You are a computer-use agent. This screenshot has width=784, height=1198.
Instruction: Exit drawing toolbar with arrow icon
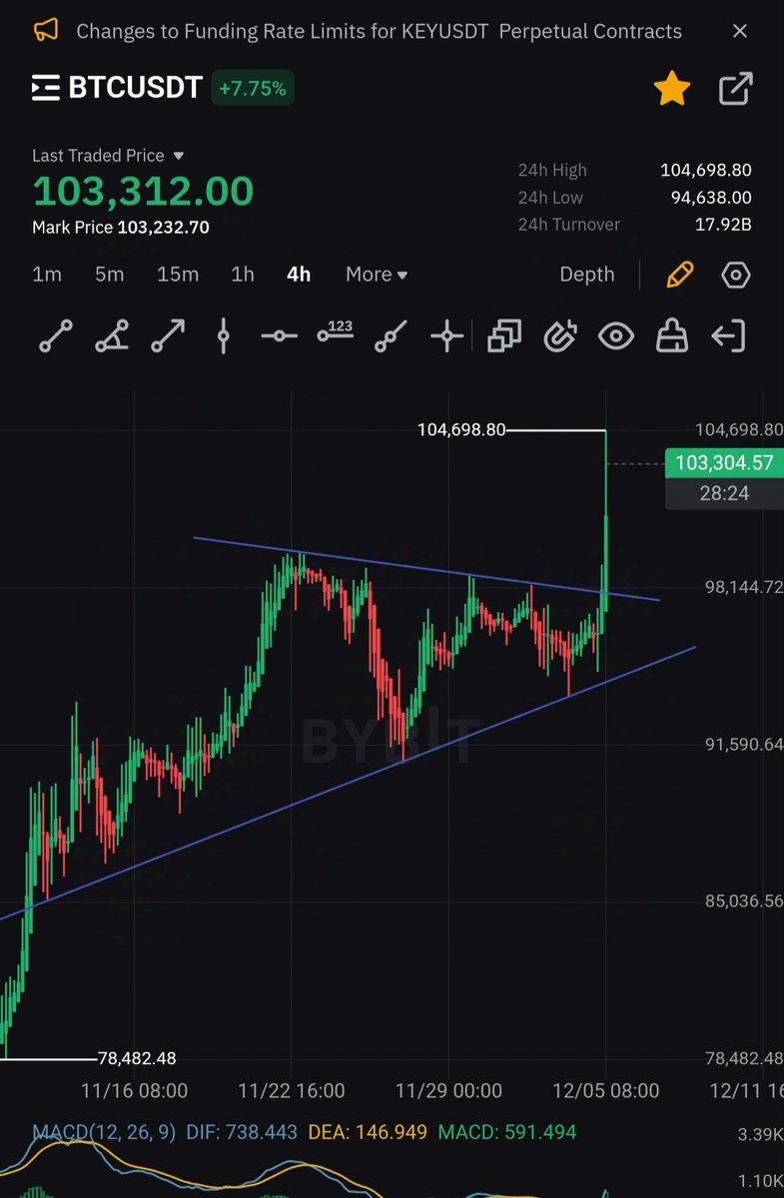[728, 336]
